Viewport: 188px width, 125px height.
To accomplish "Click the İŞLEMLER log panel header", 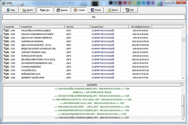I will click(92, 85).
